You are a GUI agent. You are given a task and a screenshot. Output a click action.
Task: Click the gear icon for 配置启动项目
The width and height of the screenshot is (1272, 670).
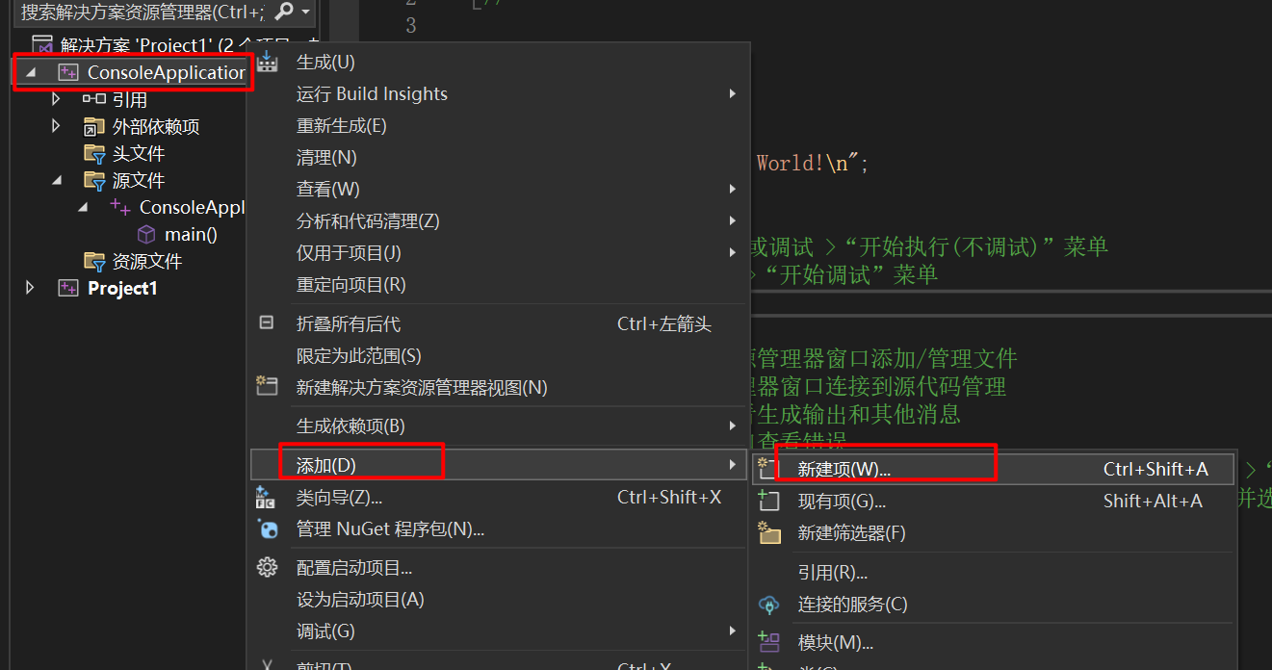pos(267,567)
